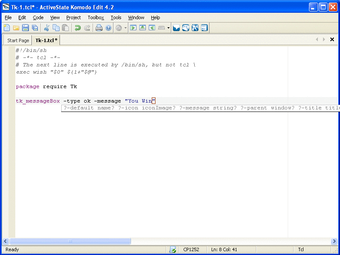
Task: Close the current tab with X button
Action: pos(332,40)
